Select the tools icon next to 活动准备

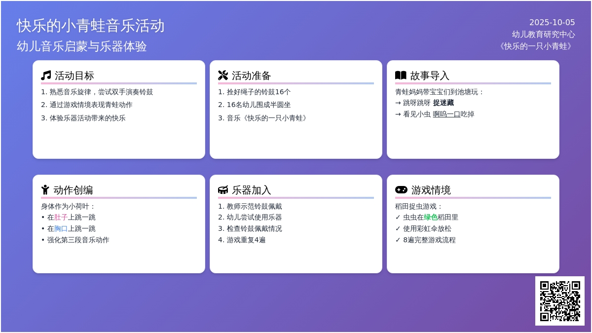[x=223, y=75]
